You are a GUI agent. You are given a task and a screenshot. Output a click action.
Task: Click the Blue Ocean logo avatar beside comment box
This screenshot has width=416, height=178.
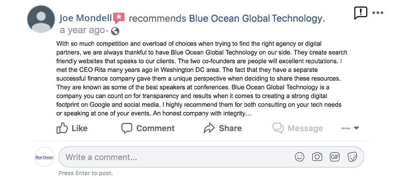click(45, 157)
